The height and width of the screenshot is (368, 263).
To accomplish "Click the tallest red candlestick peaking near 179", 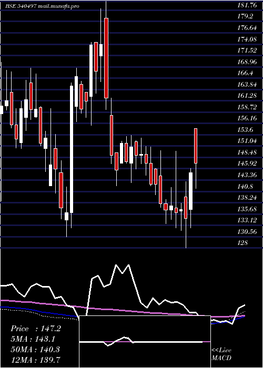I will click(x=106, y=58).
